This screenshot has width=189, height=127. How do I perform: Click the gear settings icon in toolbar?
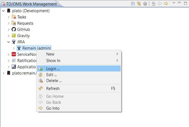pyautogui.click(x=145, y=4)
